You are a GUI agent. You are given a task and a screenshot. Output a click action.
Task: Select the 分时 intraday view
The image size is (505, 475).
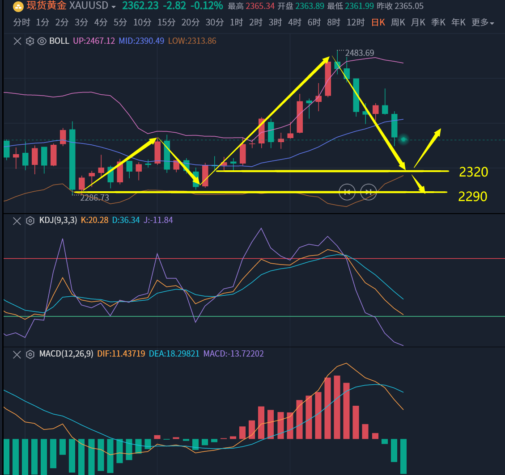[x=22, y=23]
